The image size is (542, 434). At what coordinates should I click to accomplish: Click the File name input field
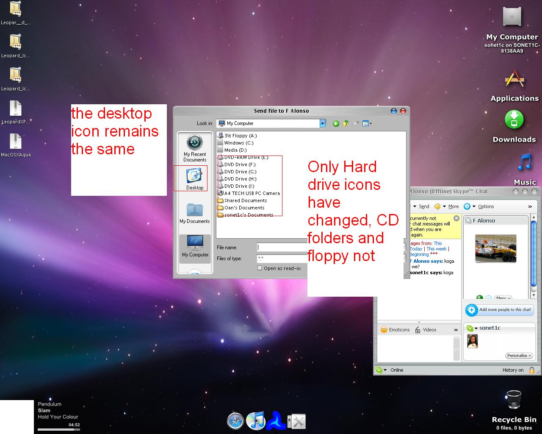pyautogui.click(x=282, y=247)
